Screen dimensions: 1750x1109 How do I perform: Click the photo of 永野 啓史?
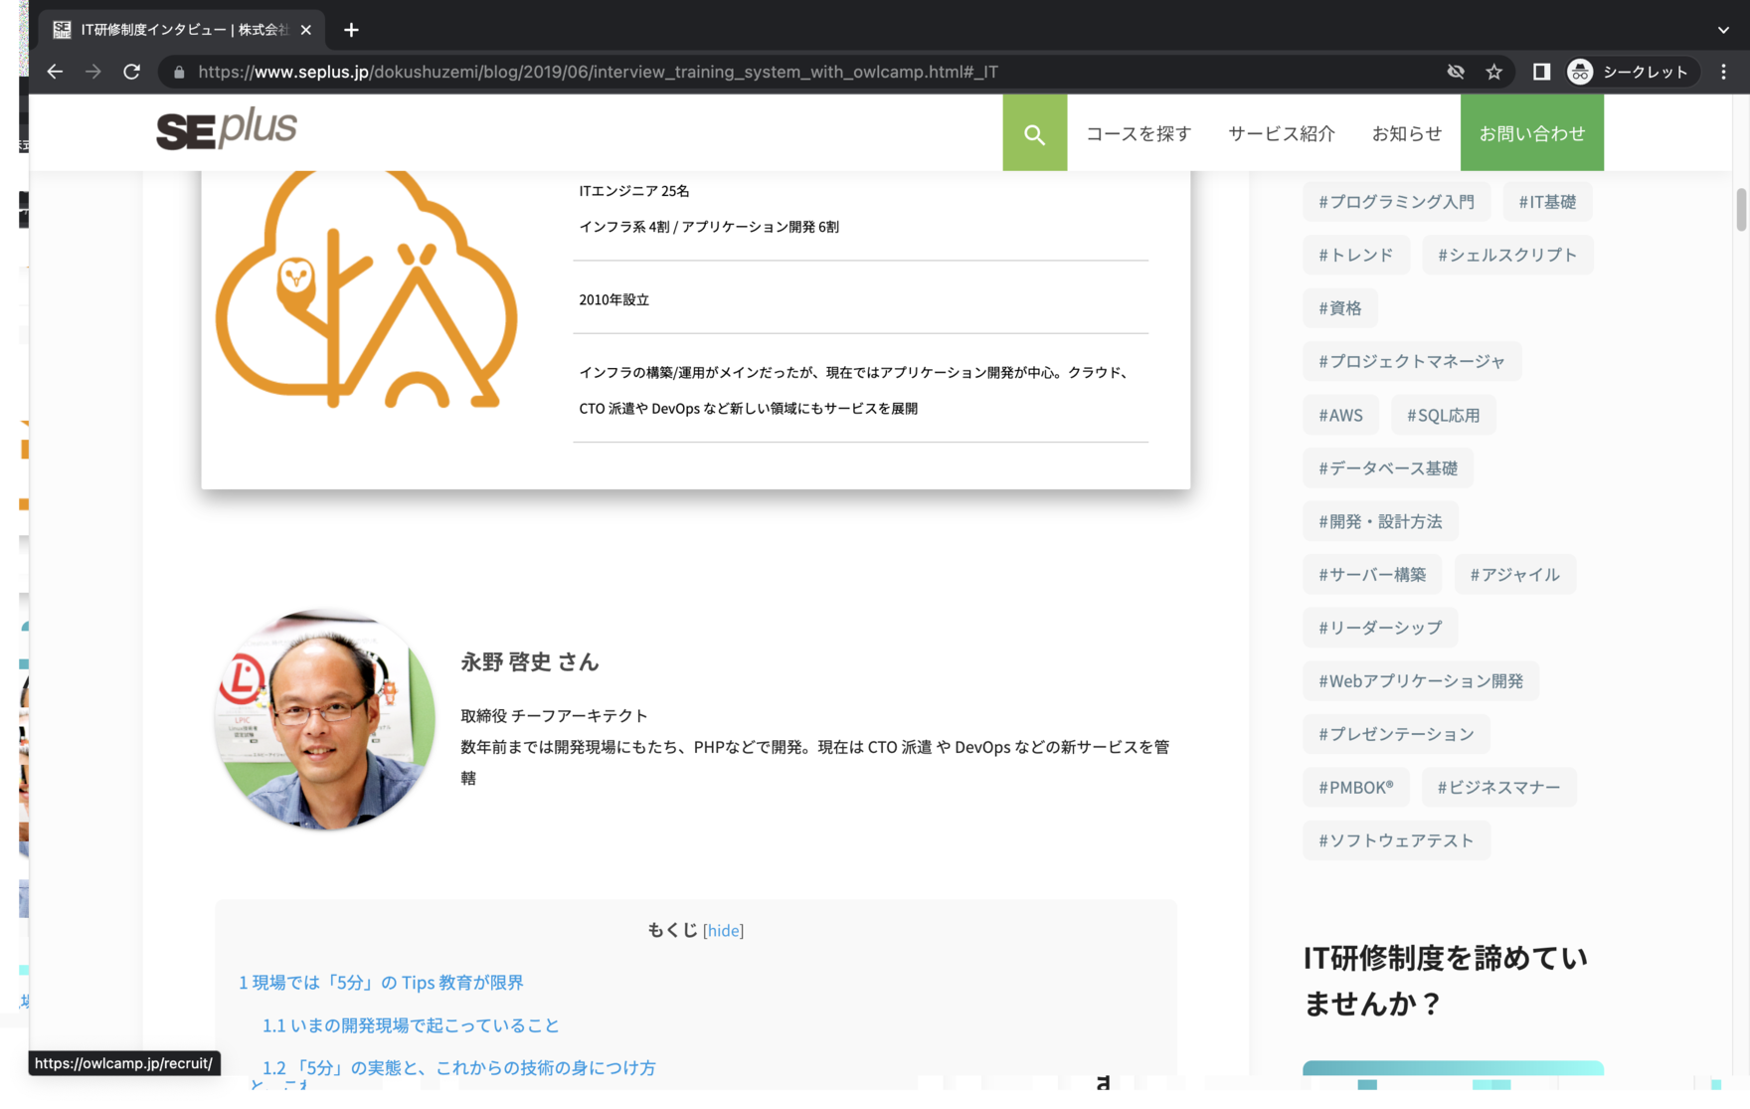click(x=324, y=719)
